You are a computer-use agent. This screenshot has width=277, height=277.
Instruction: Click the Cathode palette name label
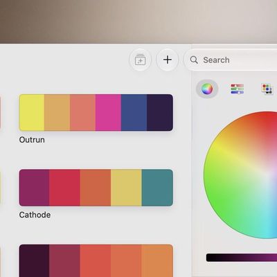point(35,215)
